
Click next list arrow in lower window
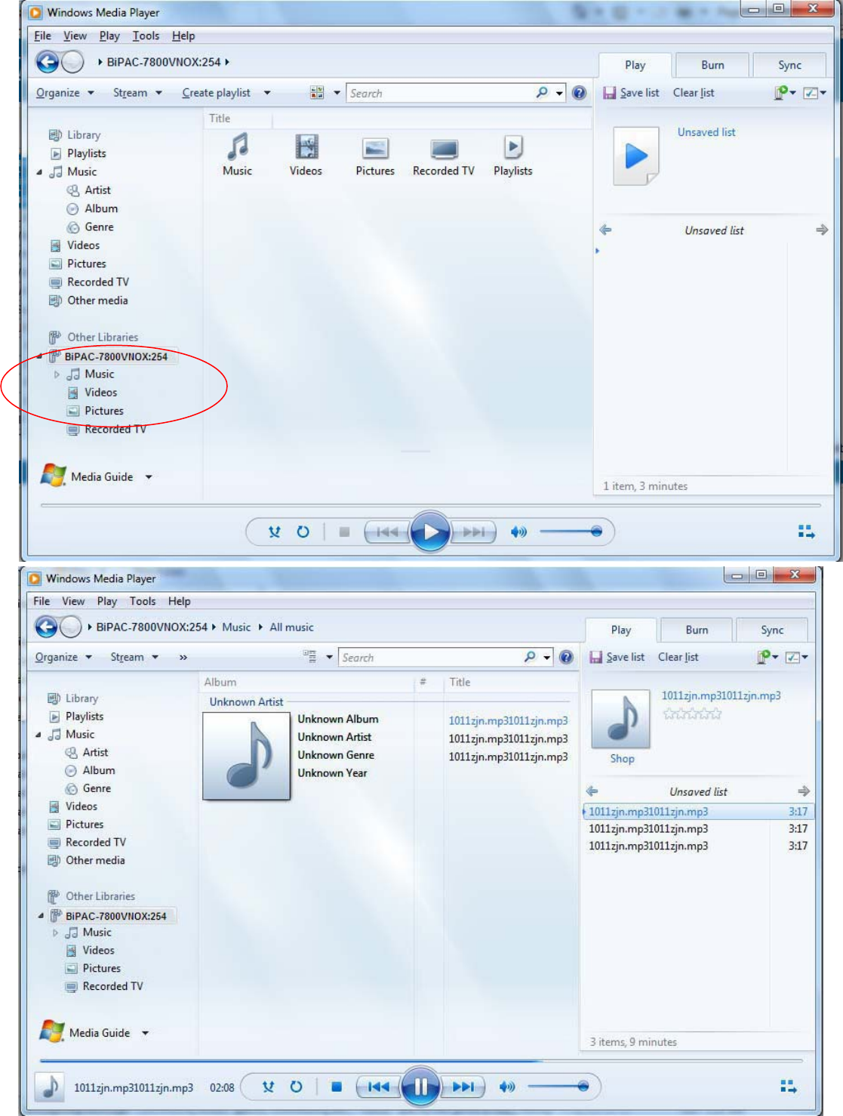tap(804, 791)
